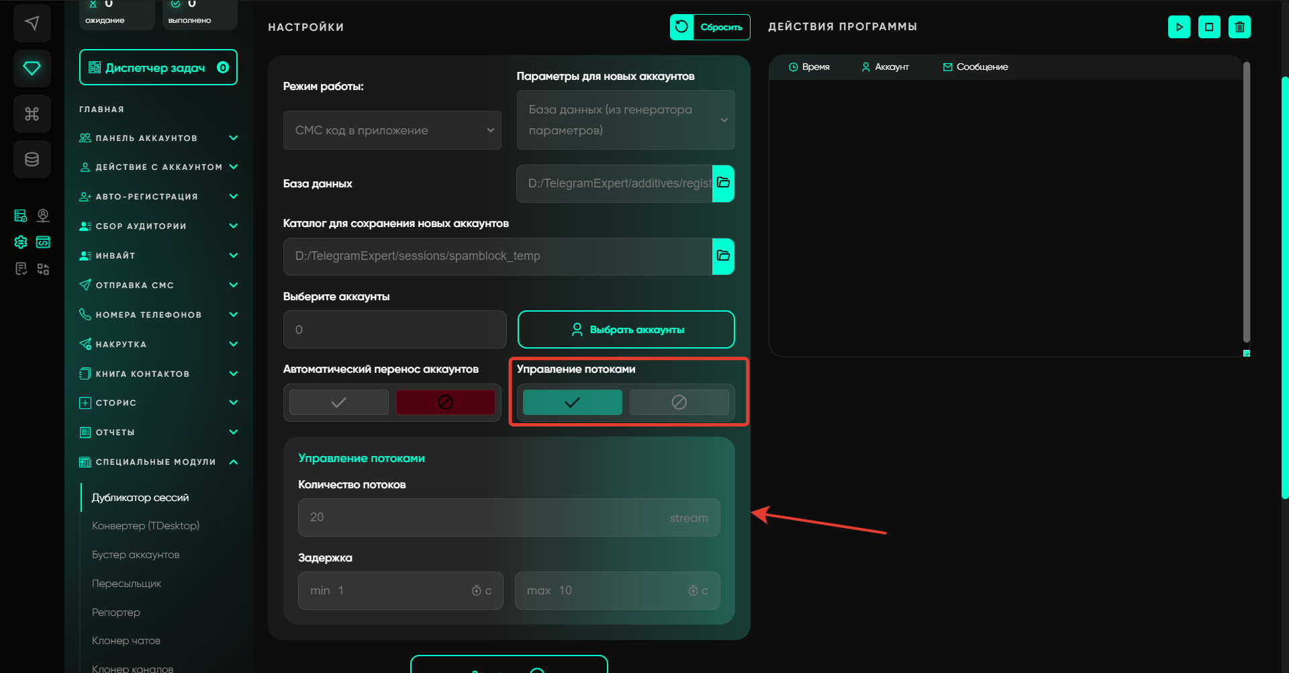Disable automatic account transfer red toggle
This screenshot has height=673, width=1289.
click(x=445, y=402)
